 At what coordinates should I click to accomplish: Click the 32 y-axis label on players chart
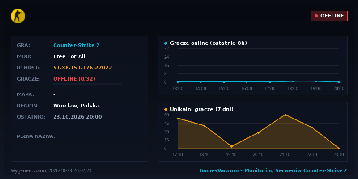(x=166, y=49)
